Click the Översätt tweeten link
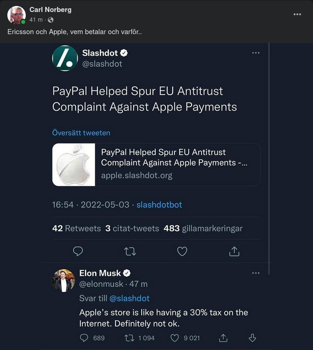This screenshot has width=313, height=350. click(x=81, y=133)
